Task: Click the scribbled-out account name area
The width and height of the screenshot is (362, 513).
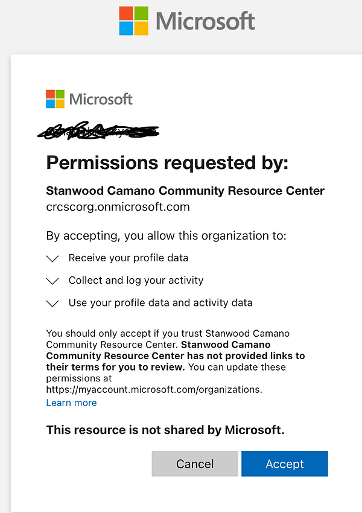Action: (x=98, y=130)
